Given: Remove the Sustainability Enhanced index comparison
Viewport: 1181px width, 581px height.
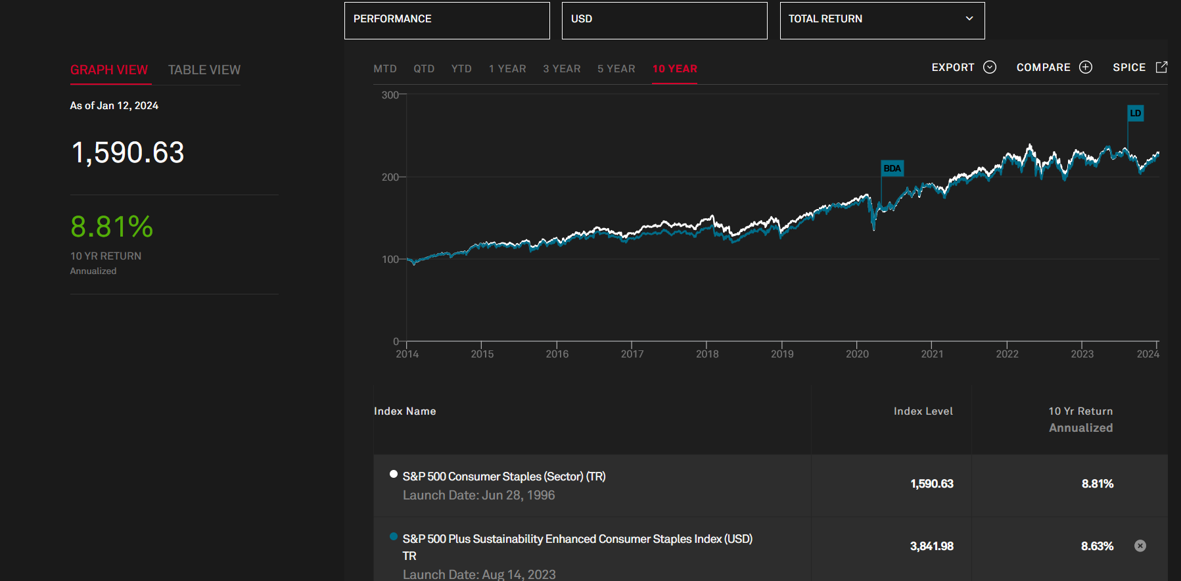Looking at the screenshot, I should pos(1140,546).
